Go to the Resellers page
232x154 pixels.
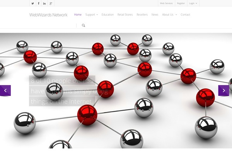[142, 15]
